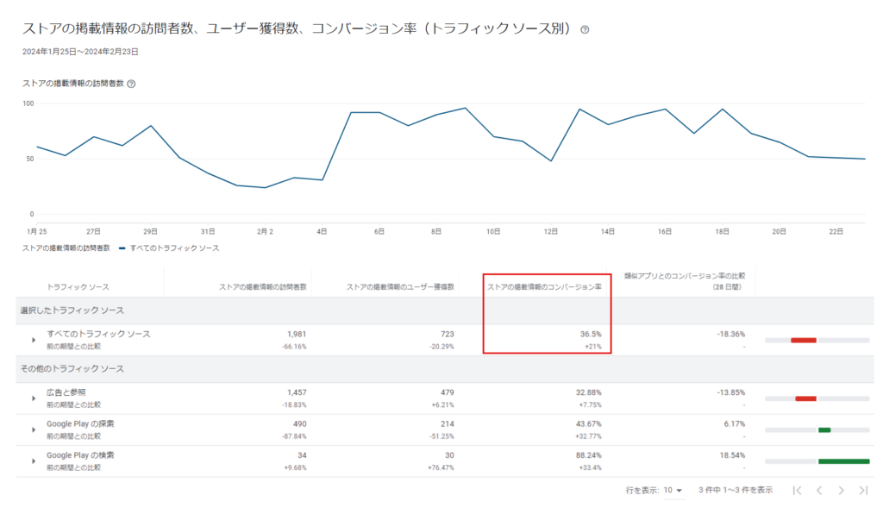Select the 広告と参照 acquisitions value 479
Image resolution: width=883 pixels, height=514 pixels.
[x=448, y=393]
